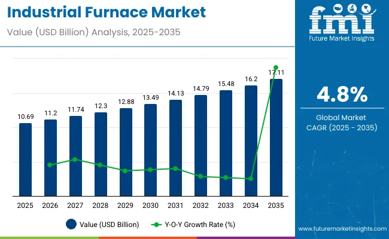Click the 16.2 data label
The image size is (389, 239).
click(251, 79)
